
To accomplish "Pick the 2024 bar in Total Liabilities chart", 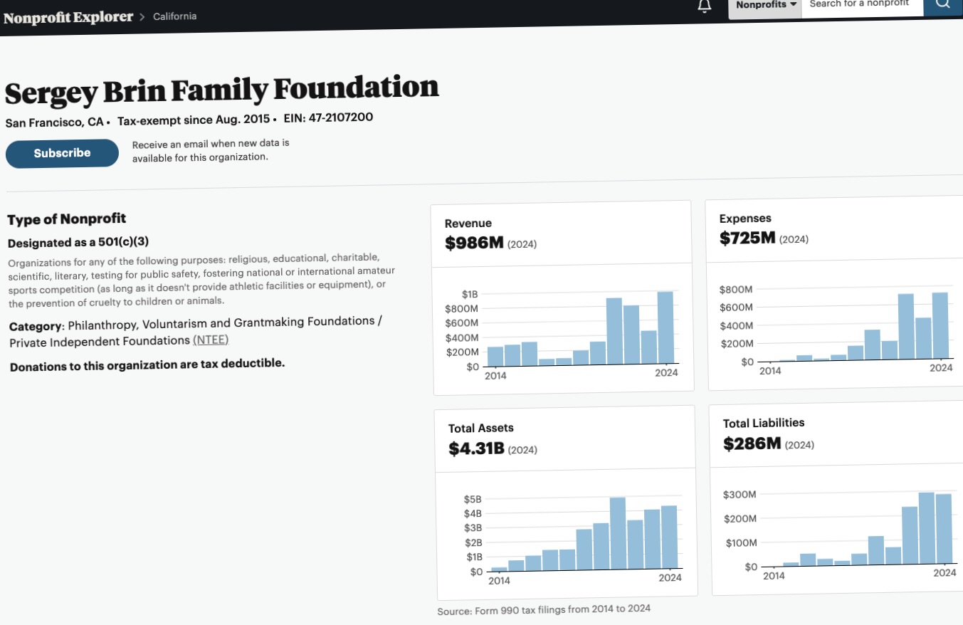I will point(944,528).
